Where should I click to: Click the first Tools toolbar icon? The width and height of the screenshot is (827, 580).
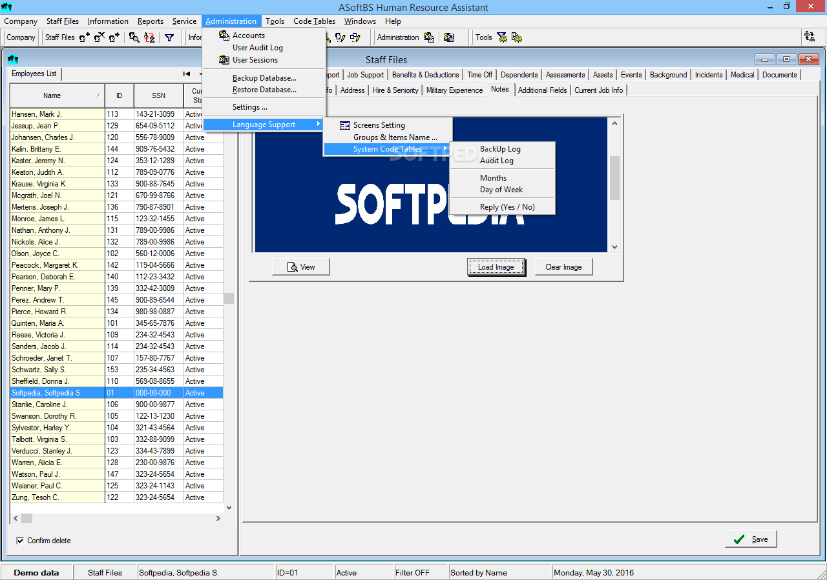tap(502, 37)
